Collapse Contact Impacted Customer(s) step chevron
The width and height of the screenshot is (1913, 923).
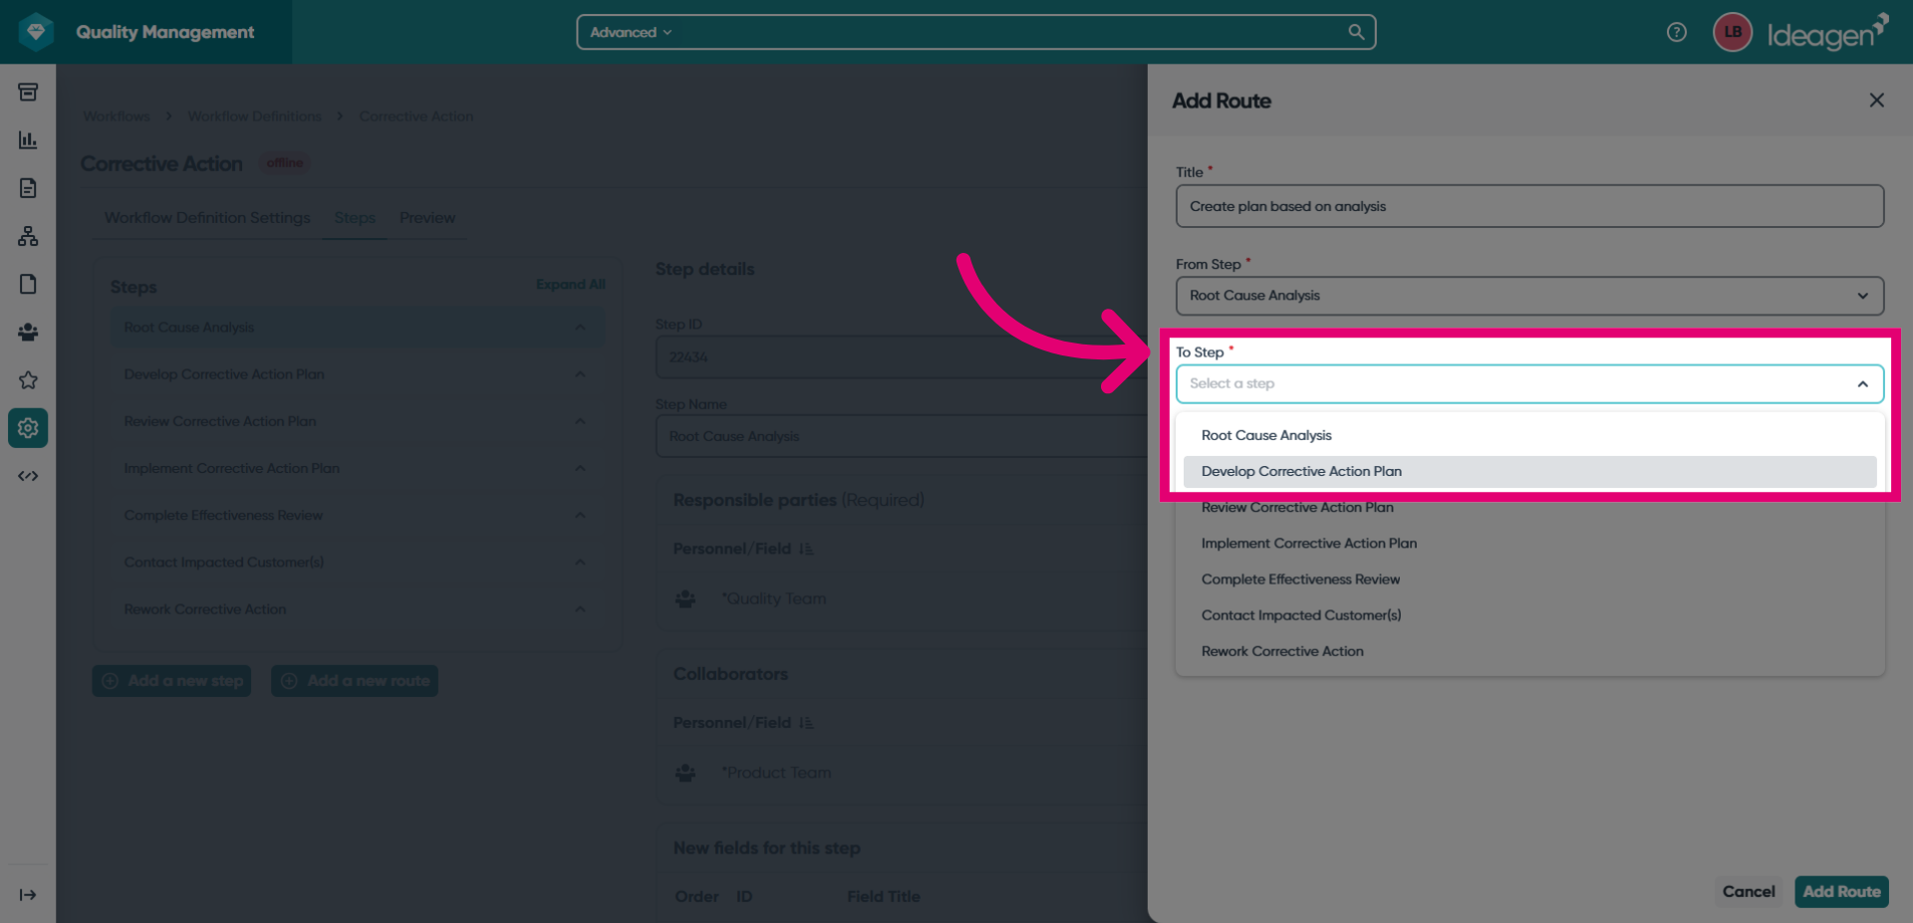tap(580, 562)
